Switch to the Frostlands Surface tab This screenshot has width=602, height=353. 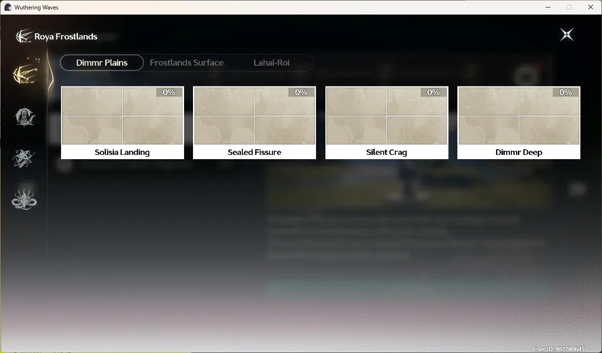(186, 63)
